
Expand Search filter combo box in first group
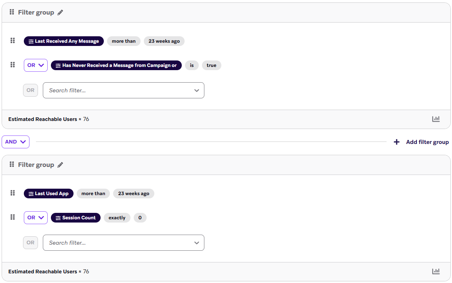196,90
